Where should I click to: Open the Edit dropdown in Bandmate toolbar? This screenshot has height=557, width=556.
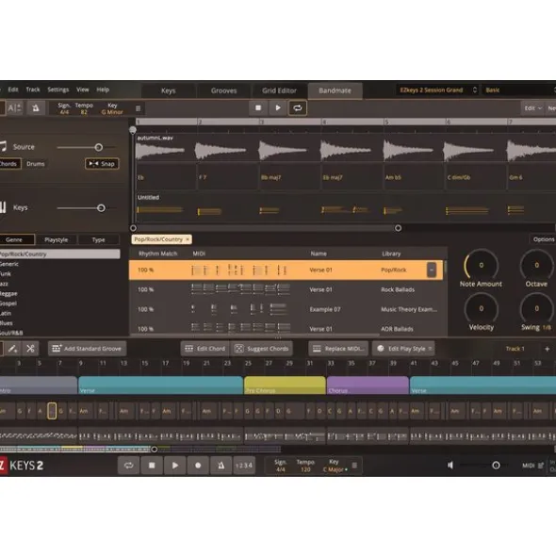click(x=532, y=108)
